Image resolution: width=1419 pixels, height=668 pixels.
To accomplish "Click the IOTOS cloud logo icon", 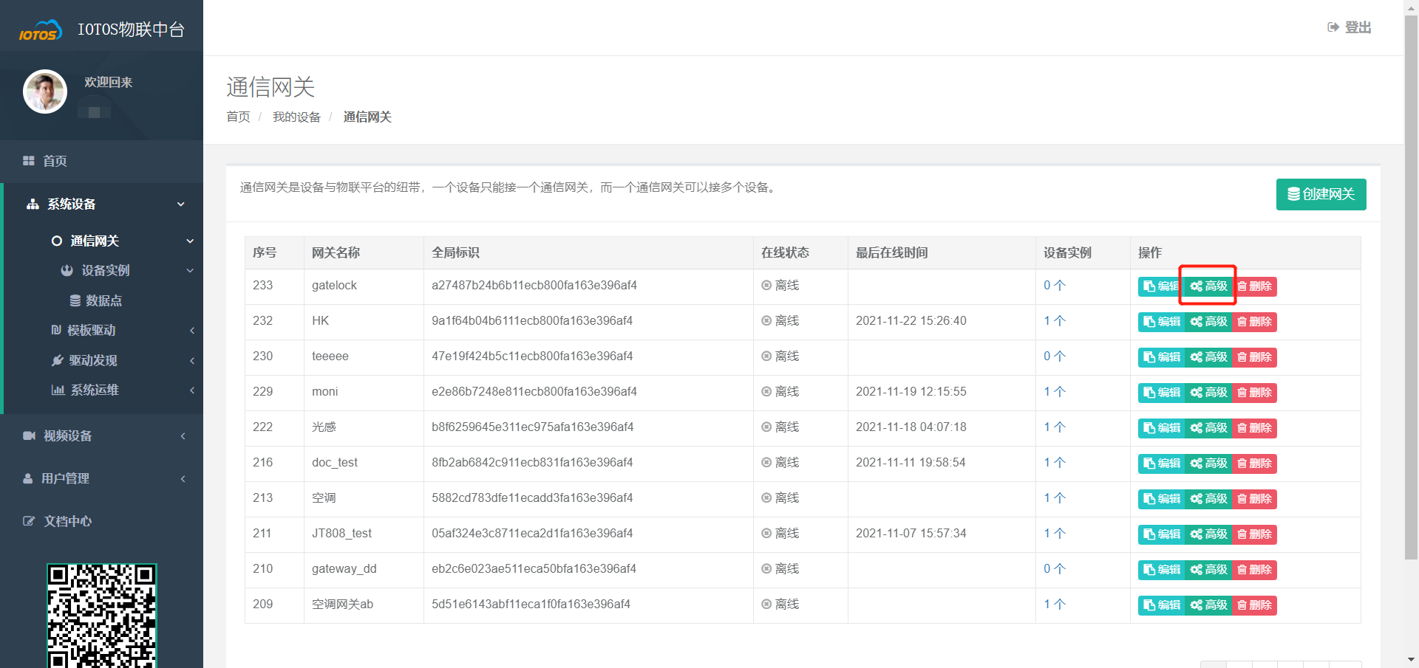I will click(x=40, y=31).
